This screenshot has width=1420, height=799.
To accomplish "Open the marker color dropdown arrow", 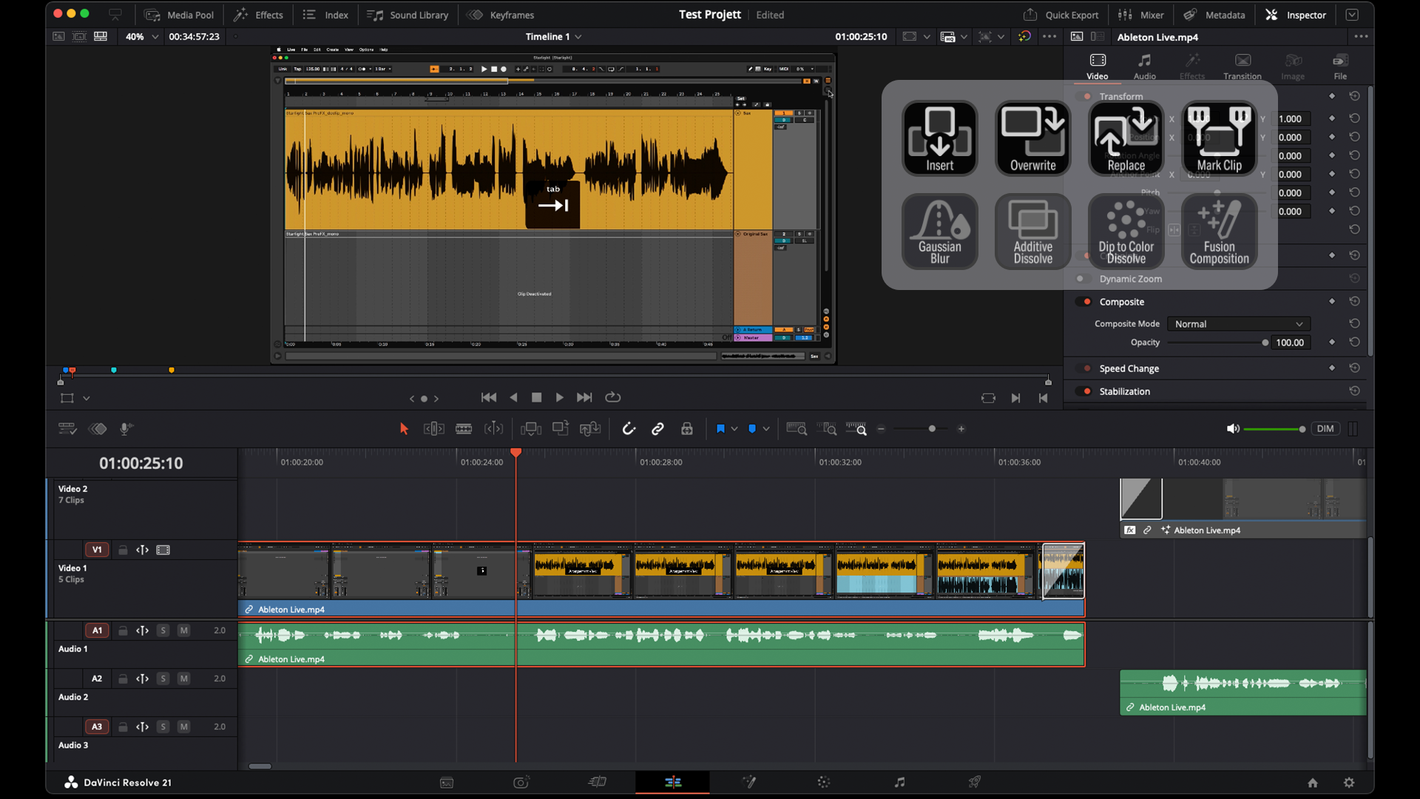I will (x=766, y=429).
